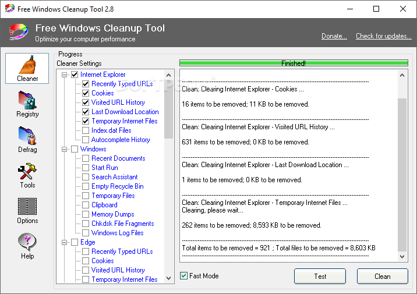417x294 pixels.
Task: Click the Clean button
Action: click(382, 276)
